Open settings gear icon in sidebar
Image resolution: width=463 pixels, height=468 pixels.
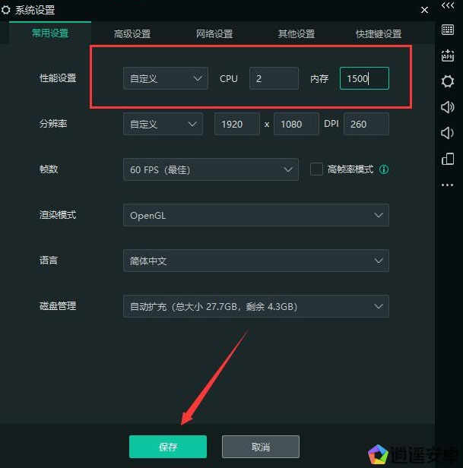(448, 81)
